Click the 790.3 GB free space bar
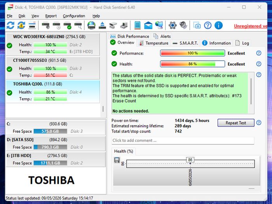Screen dimensions: 272x204 [x=50, y=147]
